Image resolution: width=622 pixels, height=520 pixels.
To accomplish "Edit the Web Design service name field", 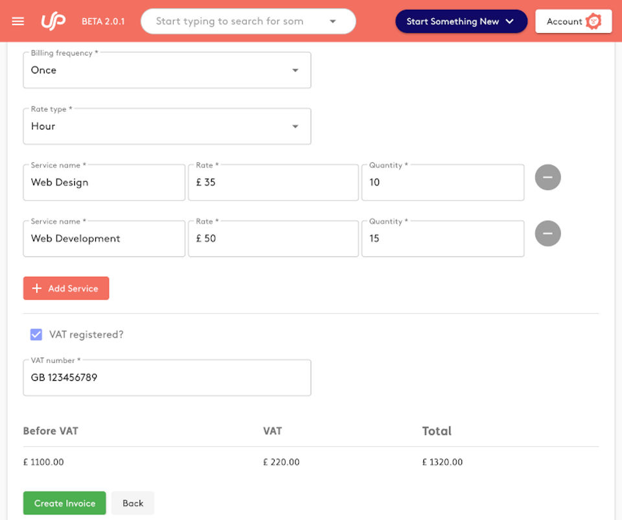I will pyautogui.click(x=104, y=183).
